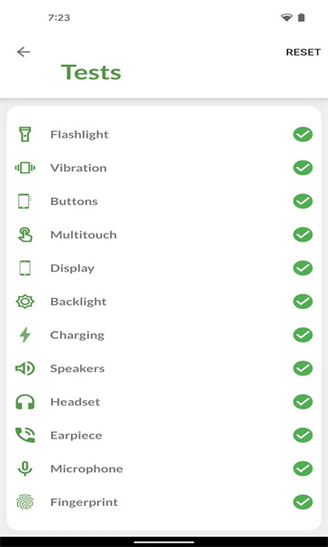Open the Multitouch finger icon
Screen dimensions: 328x547
click(x=26, y=235)
